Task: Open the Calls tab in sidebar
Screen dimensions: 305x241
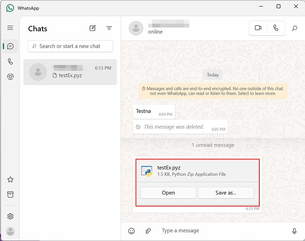Action: point(10,61)
